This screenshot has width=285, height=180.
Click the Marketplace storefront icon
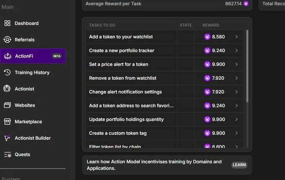click(7, 121)
